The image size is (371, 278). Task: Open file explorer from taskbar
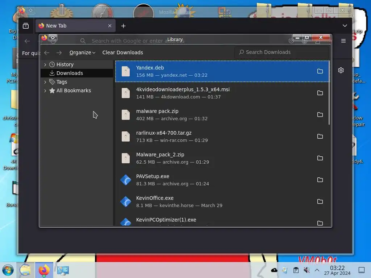click(x=25, y=270)
